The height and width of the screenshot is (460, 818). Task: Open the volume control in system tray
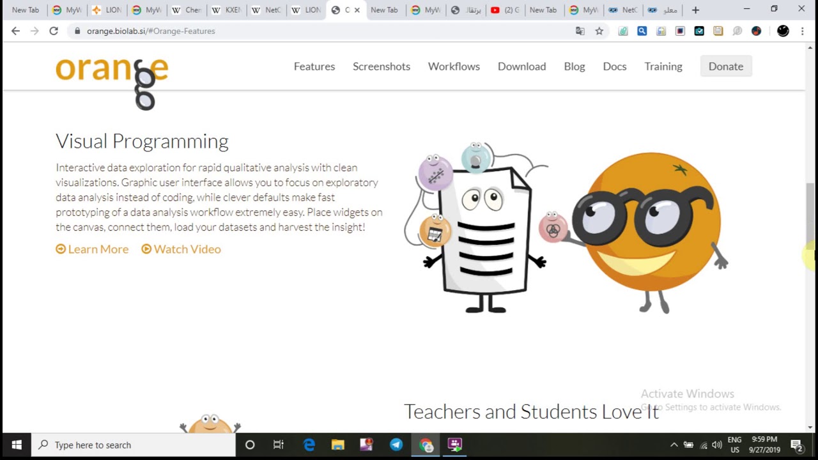click(717, 445)
